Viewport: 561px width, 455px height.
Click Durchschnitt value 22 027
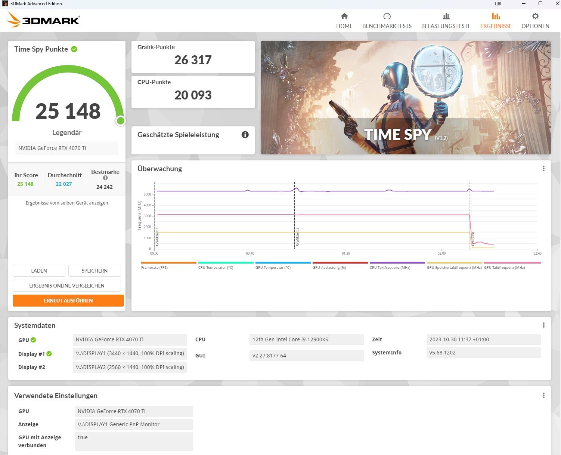coord(64,184)
